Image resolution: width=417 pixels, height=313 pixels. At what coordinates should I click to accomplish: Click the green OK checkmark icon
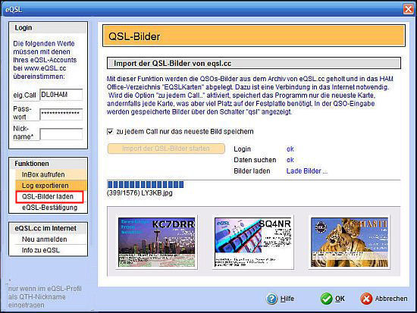(x=326, y=299)
